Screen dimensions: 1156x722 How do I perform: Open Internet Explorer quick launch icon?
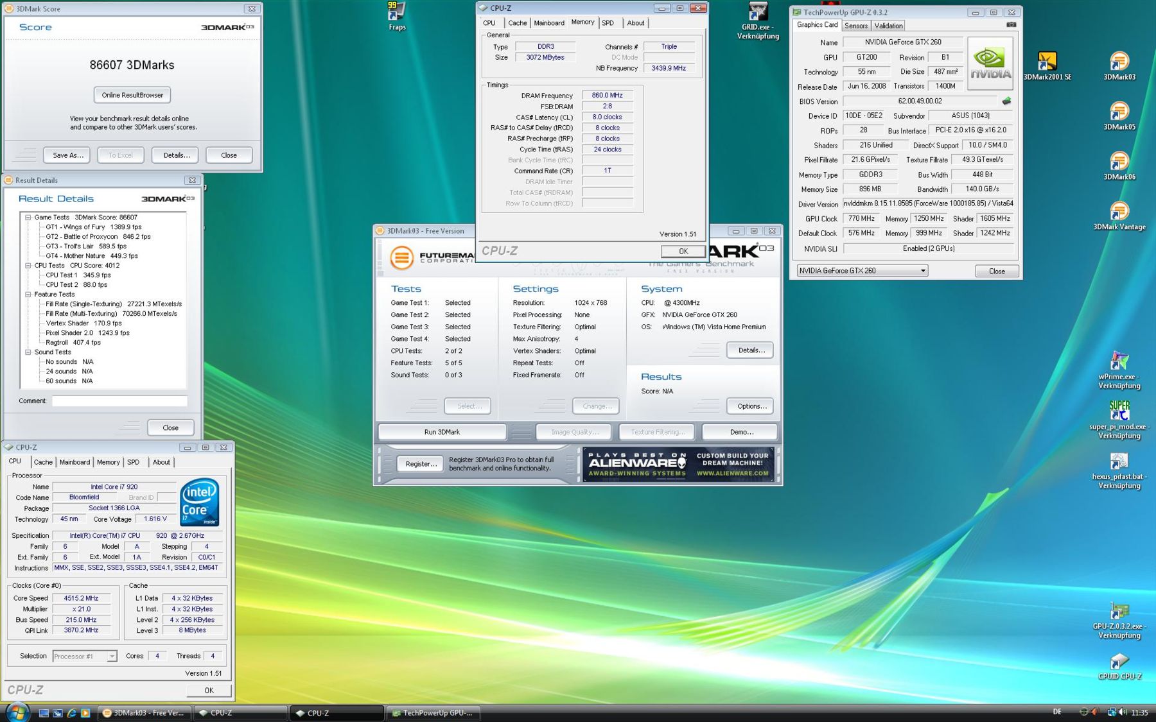tap(71, 713)
